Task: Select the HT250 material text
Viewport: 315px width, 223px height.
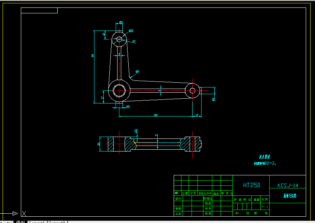Action: point(251,185)
